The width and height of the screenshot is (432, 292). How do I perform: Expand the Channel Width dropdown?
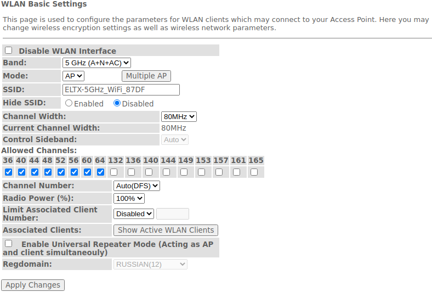click(179, 116)
